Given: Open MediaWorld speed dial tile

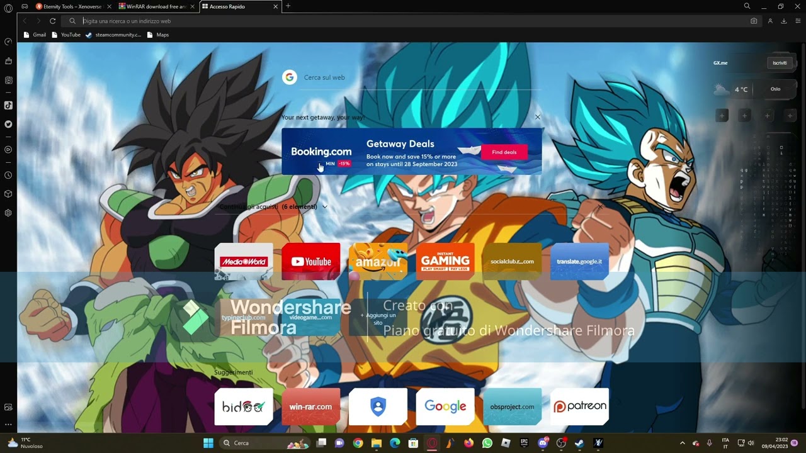Looking at the screenshot, I should 244,262.
